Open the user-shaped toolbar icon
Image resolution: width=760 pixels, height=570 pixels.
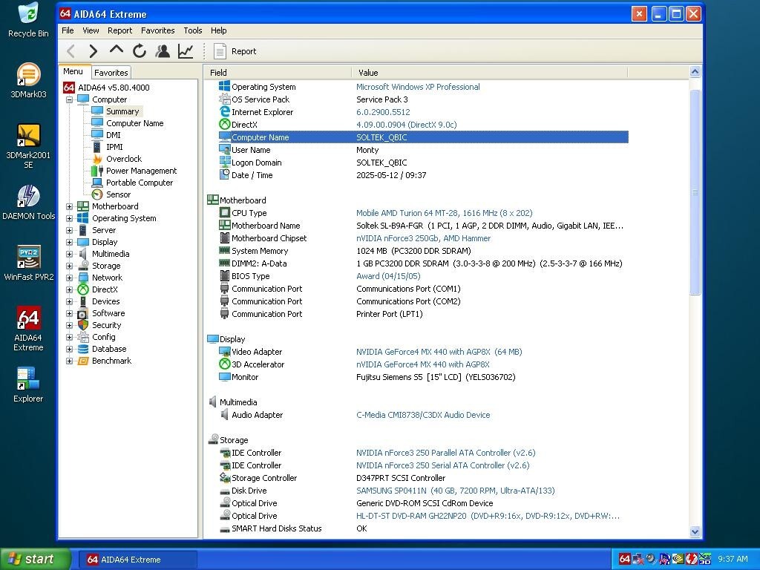click(163, 51)
